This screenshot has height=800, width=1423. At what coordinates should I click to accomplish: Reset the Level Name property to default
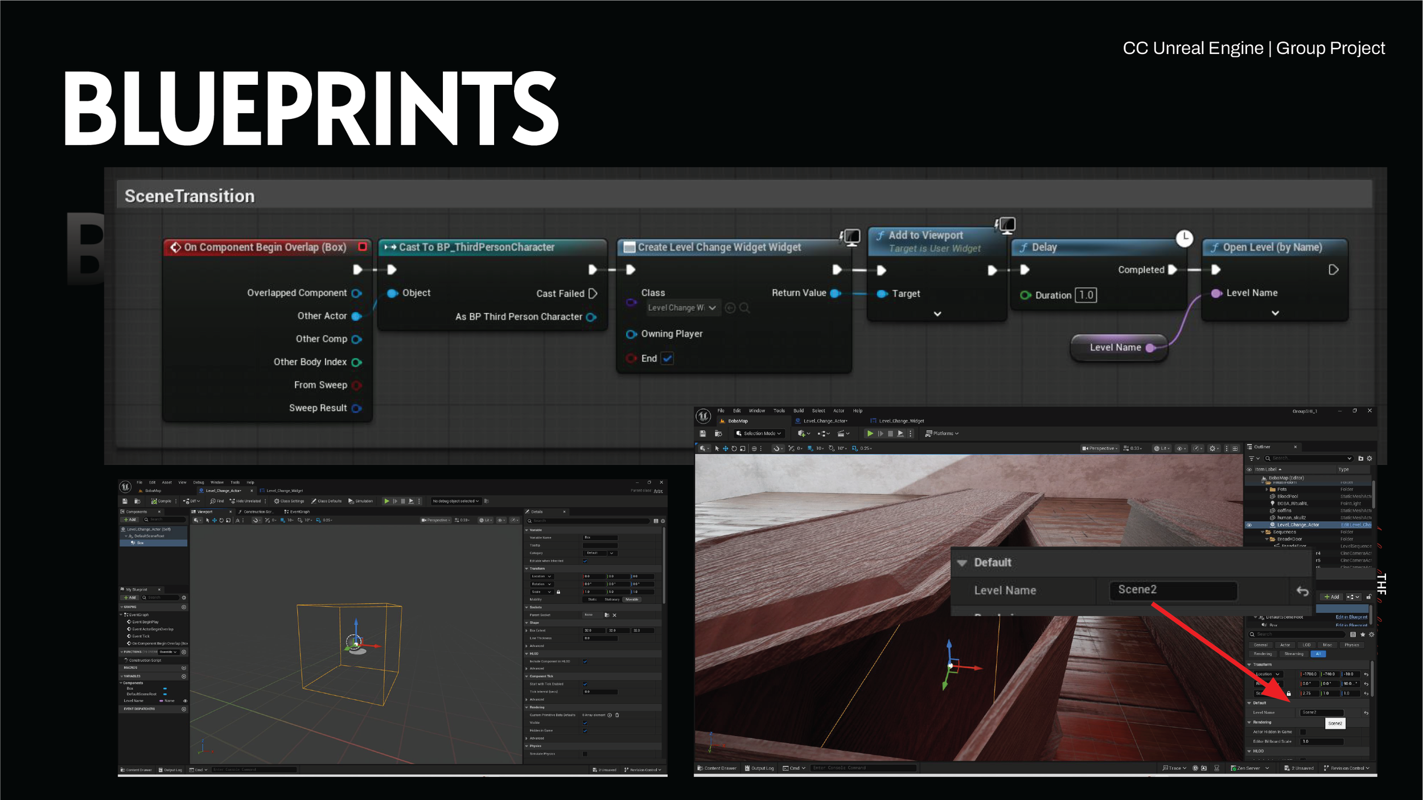pos(1366,713)
